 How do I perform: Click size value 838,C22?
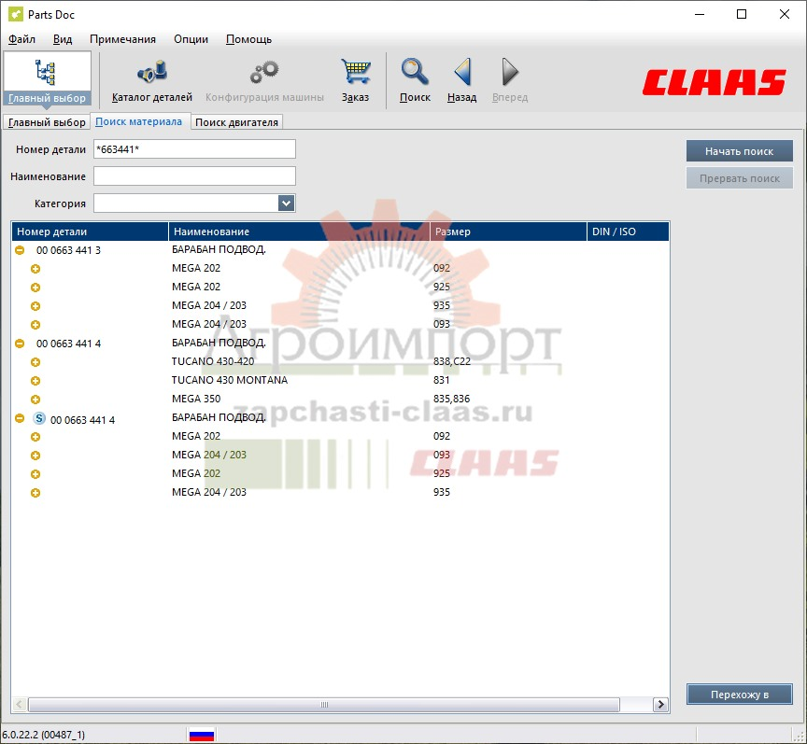(452, 361)
